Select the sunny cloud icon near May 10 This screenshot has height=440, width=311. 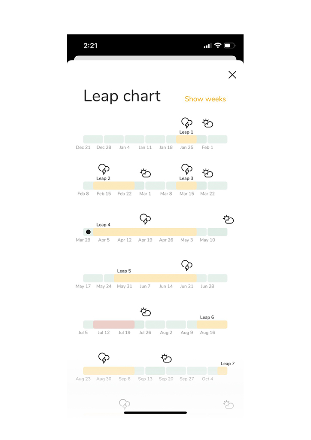point(228,219)
